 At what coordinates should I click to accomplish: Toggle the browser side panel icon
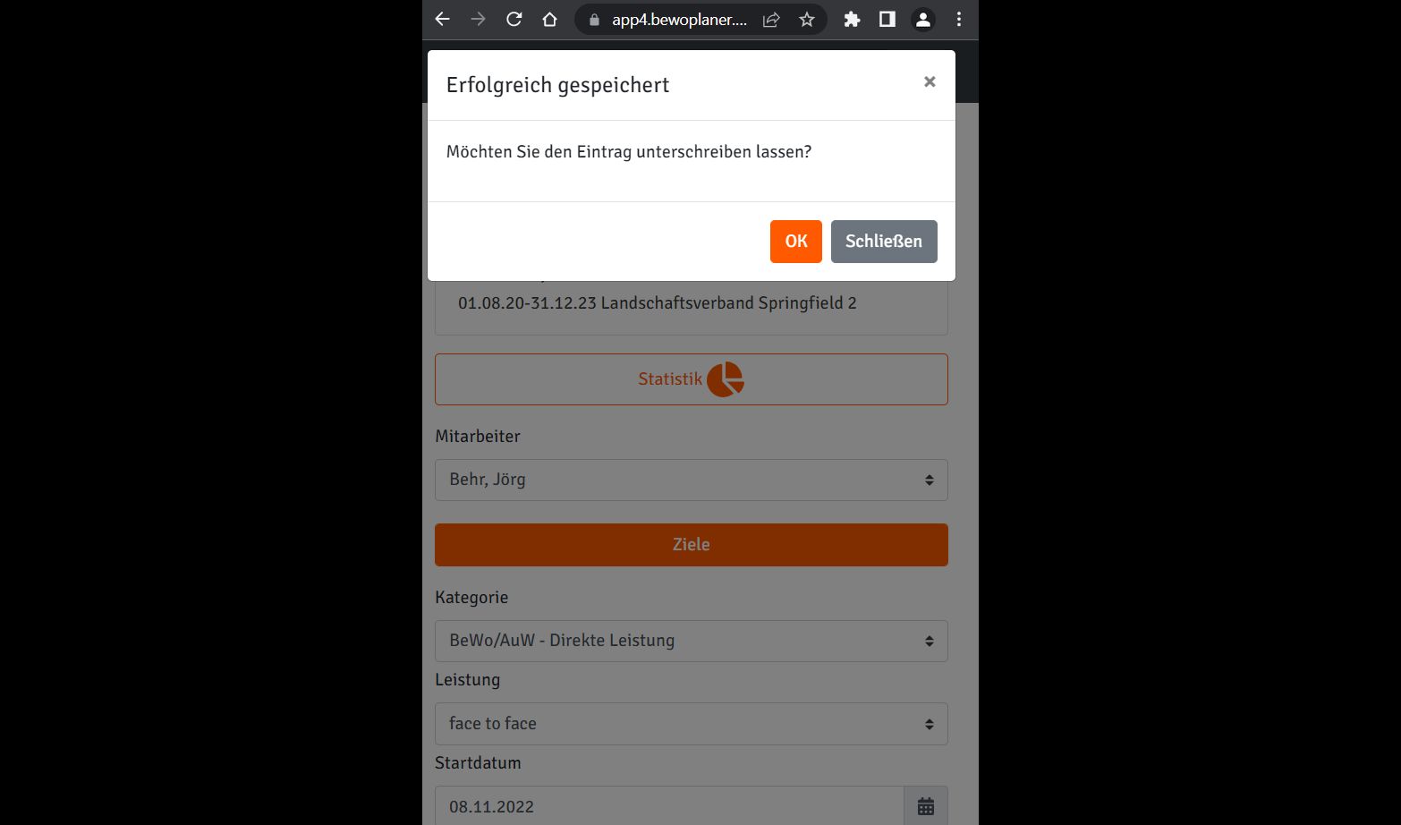coord(887,19)
